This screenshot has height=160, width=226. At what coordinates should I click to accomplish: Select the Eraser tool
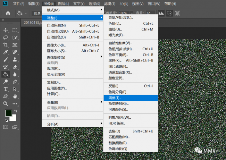[x=15, y=67]
